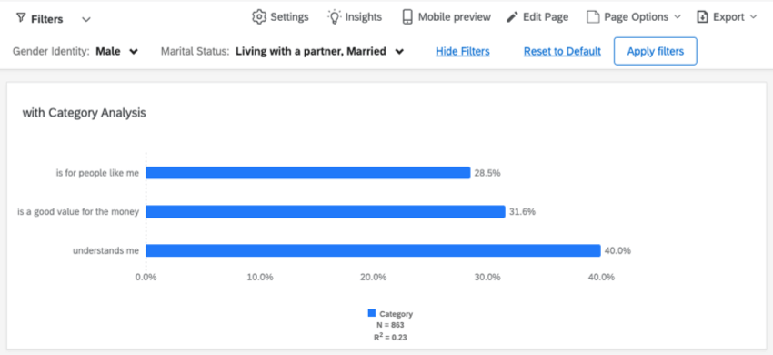The width and height of the screenshot is (773, 355).
Task: Expand the Page Options menu arrow
Action: (677, 17)
